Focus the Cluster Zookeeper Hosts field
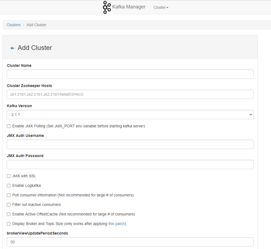271x249 pixels. pyautogui.click(x=130, y=94)
